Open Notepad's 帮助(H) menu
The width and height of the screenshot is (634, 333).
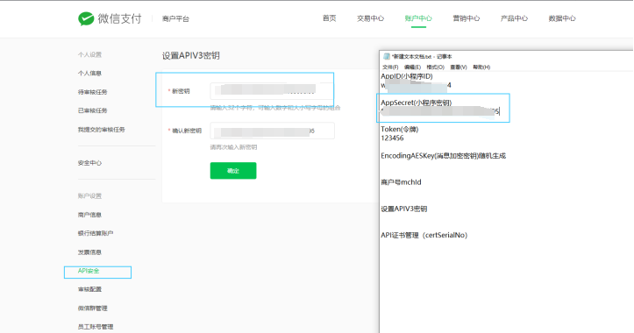point(481,67)
